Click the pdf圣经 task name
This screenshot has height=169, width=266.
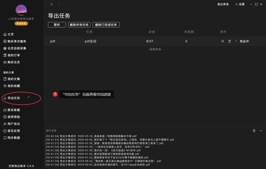[90, 41]
